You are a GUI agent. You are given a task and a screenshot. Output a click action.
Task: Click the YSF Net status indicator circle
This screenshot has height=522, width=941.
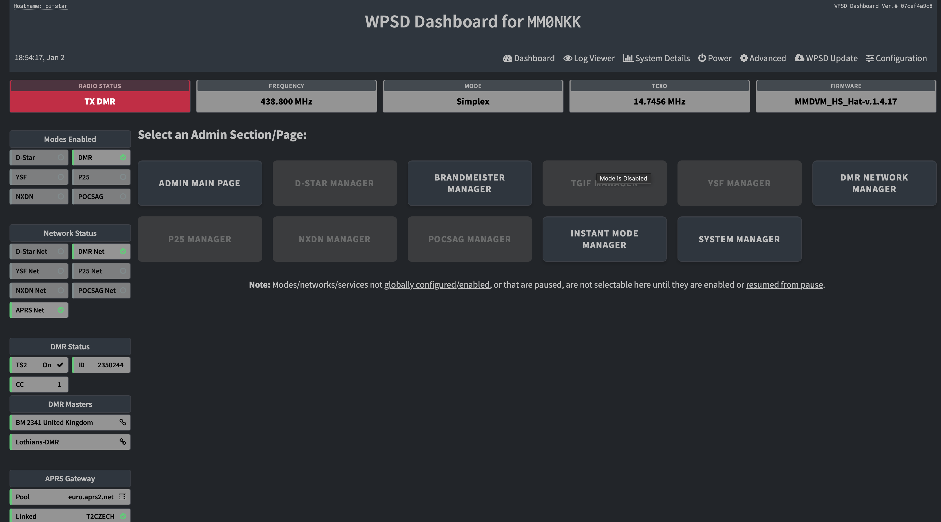[x=61, y=271]
